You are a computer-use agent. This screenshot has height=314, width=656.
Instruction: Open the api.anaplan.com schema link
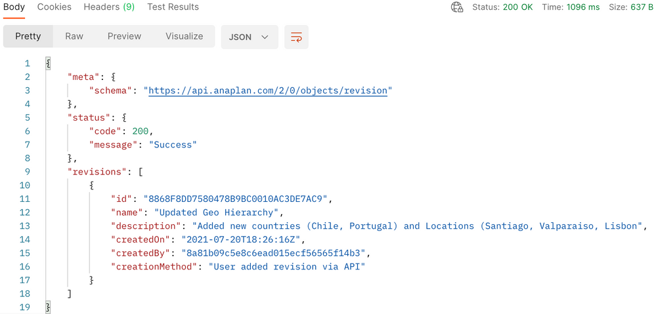[268, 90]
